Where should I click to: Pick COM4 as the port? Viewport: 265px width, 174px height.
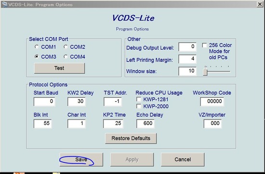click(x=66, y=56)
